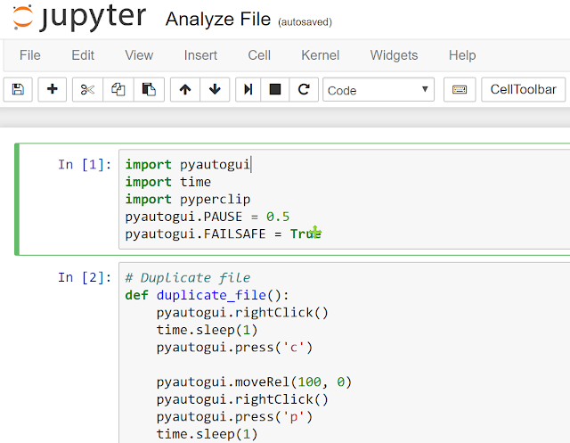Open the cell type Code dropdown

coord(379,89)
